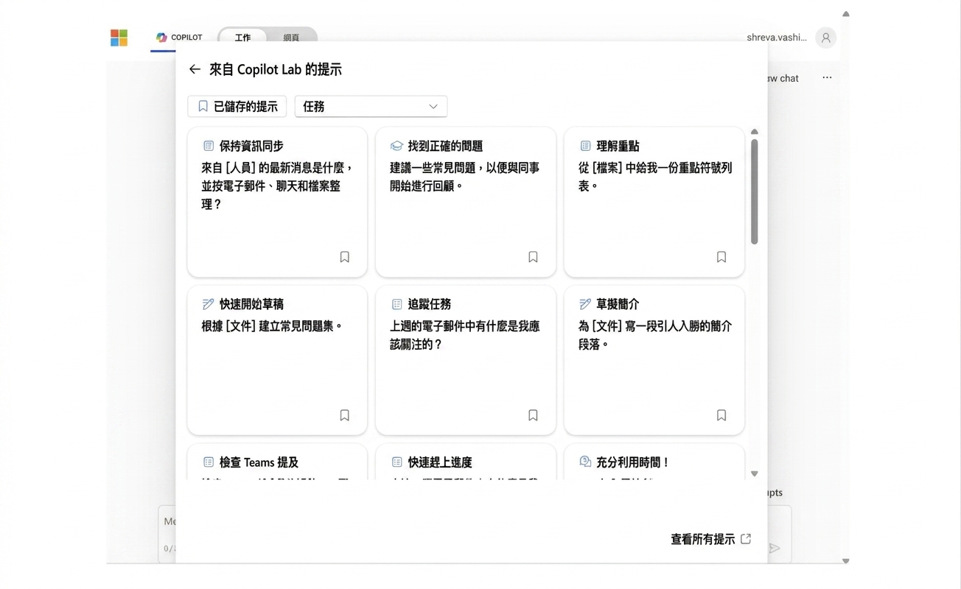Click the prompt list scrollbar thumb
Screen dimensions: 961x589
tap(754, 191)
